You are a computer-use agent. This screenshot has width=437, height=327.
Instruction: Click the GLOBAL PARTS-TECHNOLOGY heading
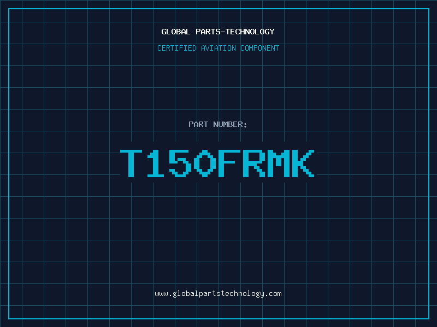(x=218, y=32)
